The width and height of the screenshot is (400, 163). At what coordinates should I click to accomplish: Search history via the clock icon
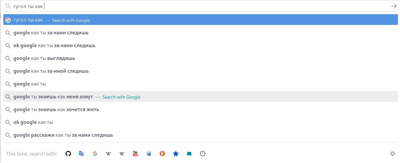(x=203, y=154)
